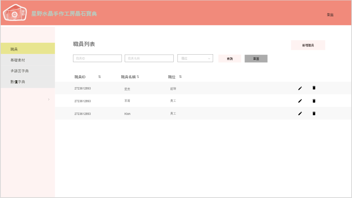Screen dimensions: 352x198
Task: Click the shop logo in header
Action: (15, 13)
